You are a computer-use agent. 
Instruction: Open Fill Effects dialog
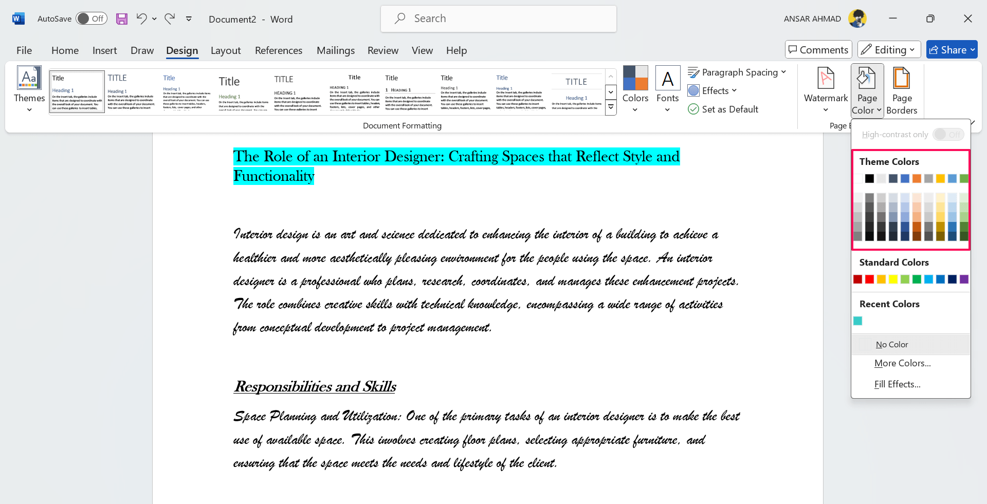[x=910, y=384]
